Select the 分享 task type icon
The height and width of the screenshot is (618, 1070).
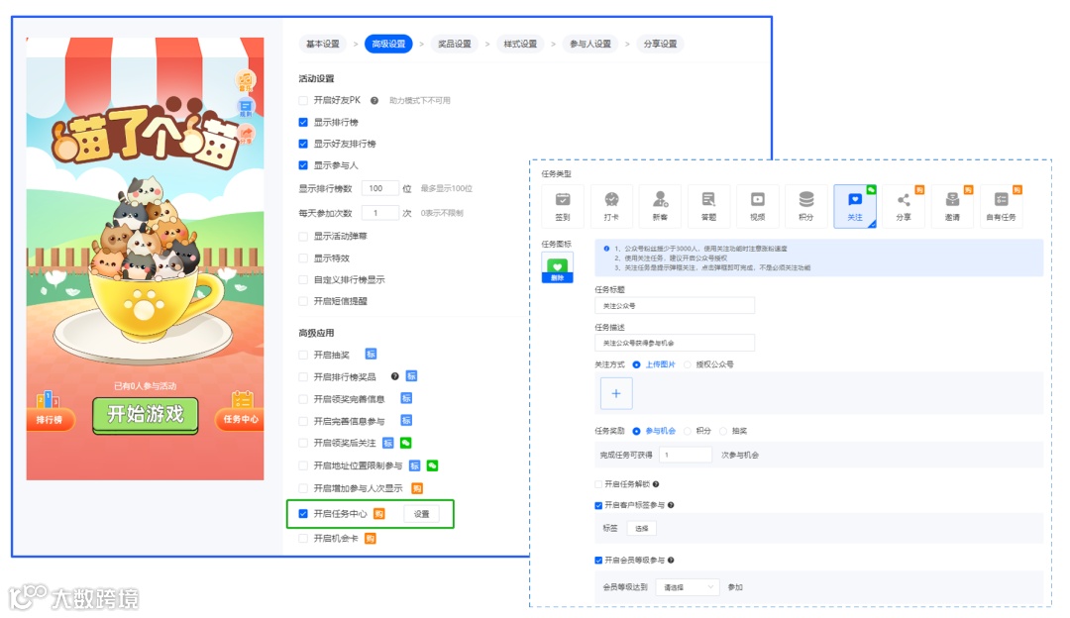coord(904,206)
